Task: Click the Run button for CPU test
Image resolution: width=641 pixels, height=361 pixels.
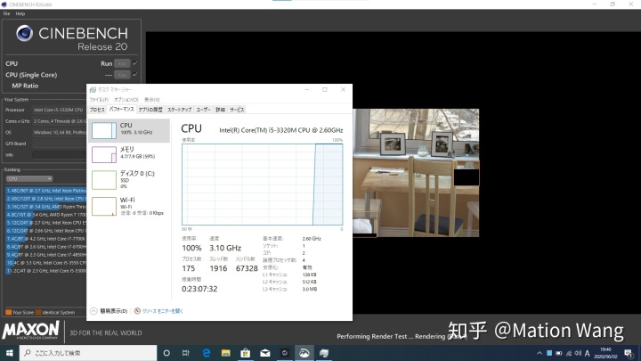Action: pyautogui.click(x=122, y=63)
